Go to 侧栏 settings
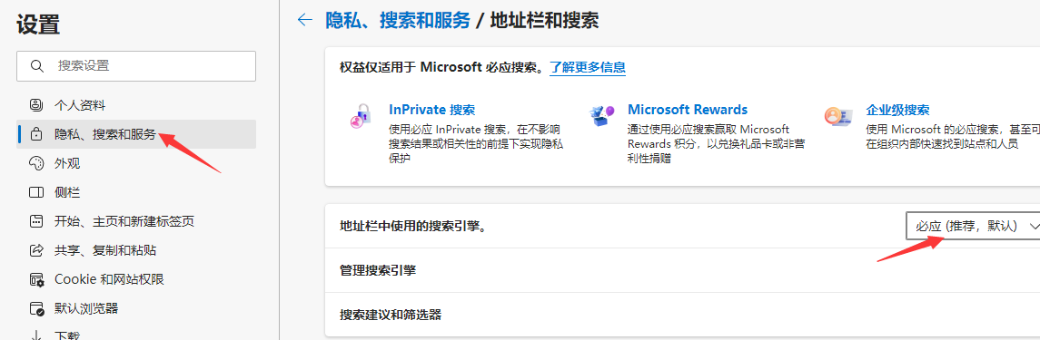This screenshot has height=340, width=1040. [x=136, y=192]
